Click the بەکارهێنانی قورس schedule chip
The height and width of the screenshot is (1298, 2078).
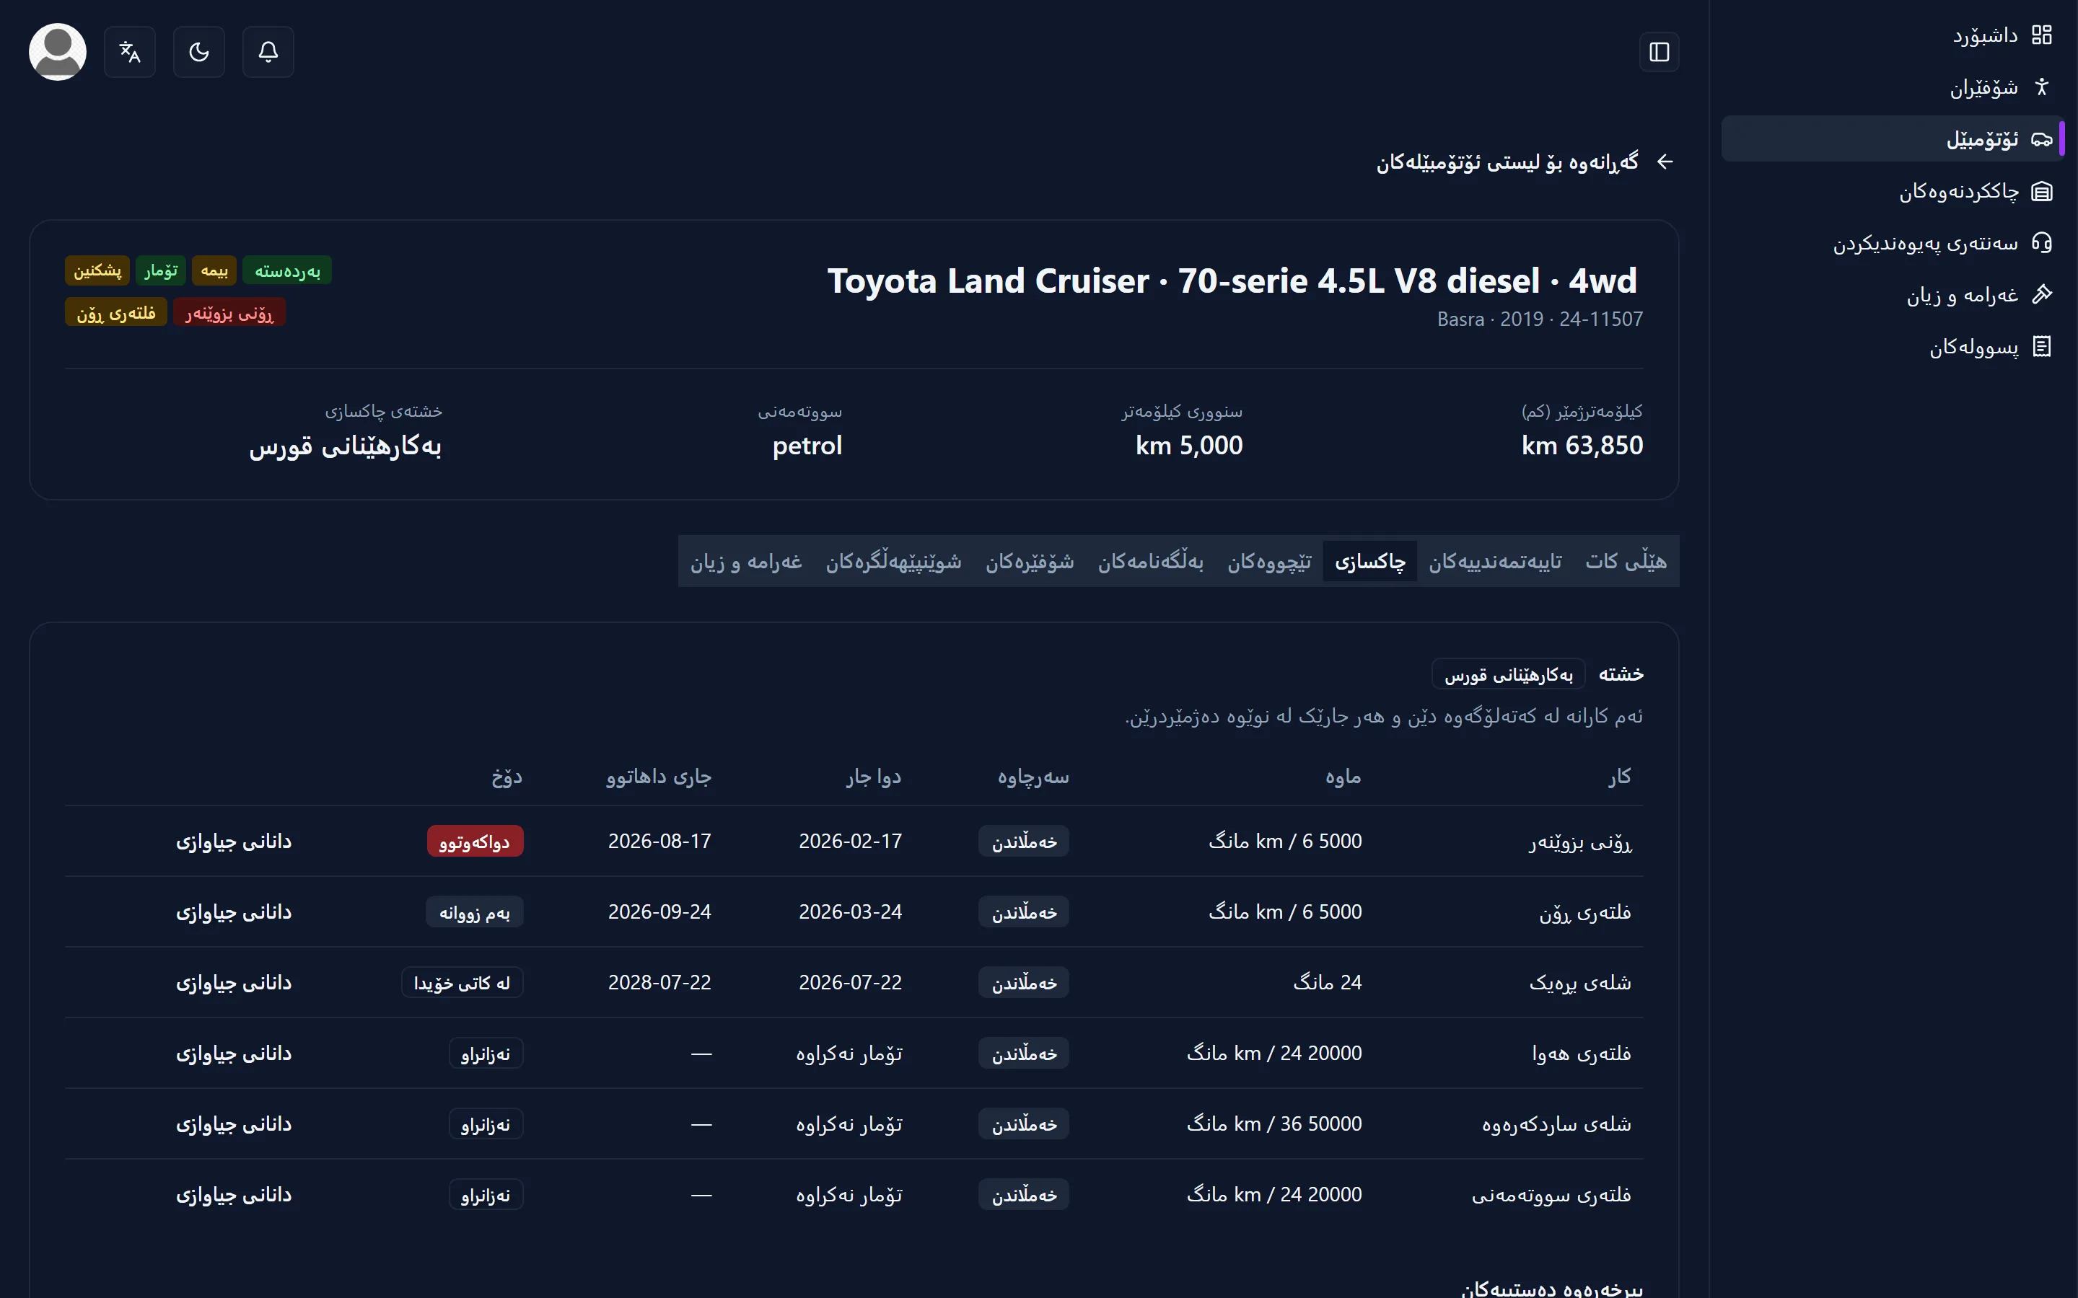point(1508,674)
